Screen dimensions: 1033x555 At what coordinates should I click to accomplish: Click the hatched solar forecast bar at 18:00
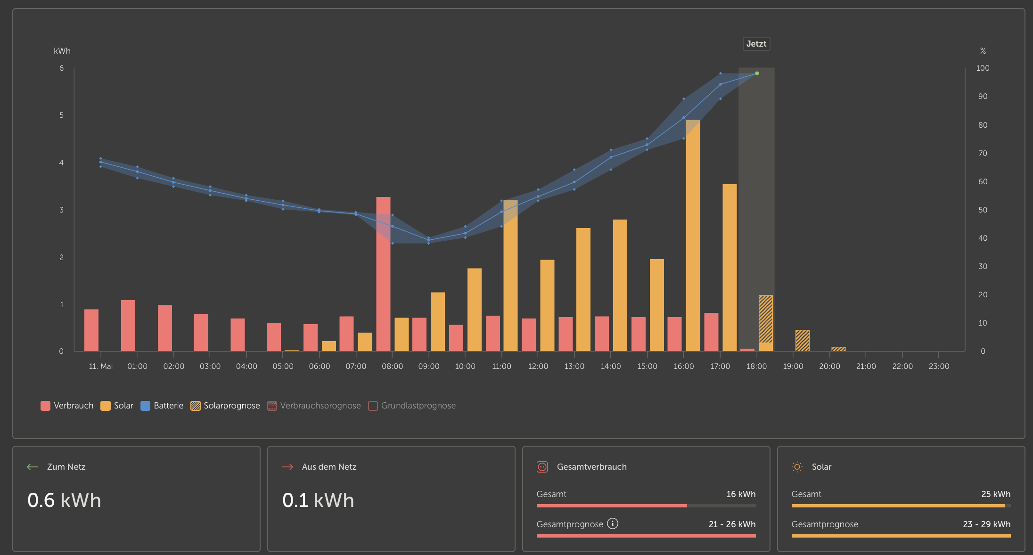pyautogui.click(x=766, y=319)
